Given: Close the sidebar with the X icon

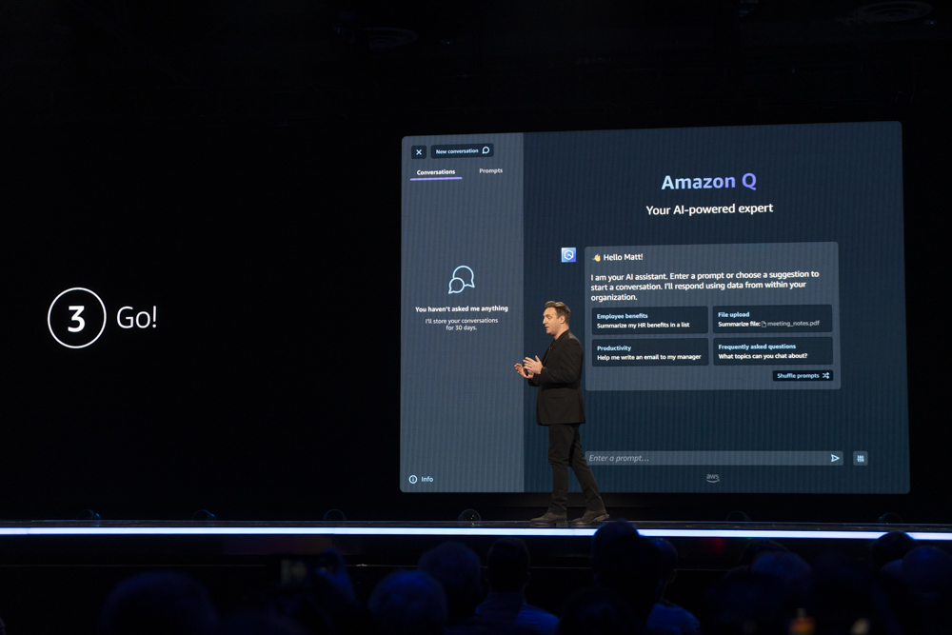Looking at the screenshot, I should 419,152.
